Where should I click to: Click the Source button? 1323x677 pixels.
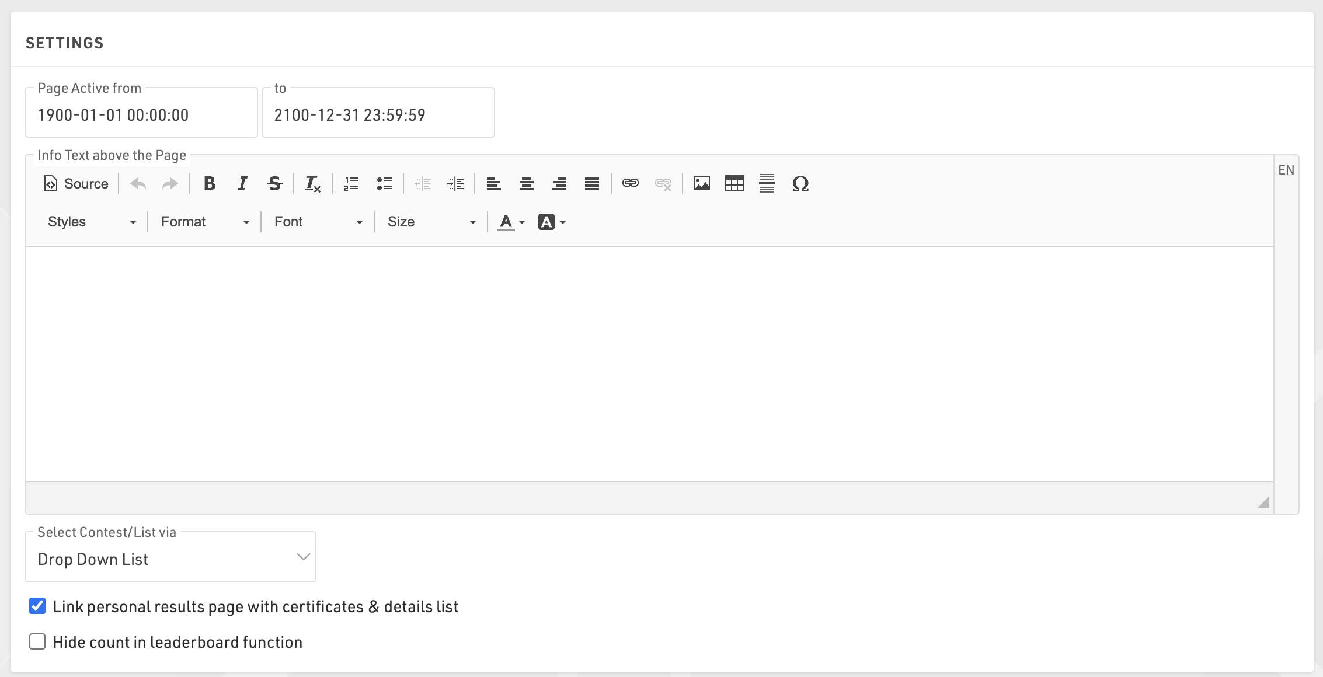pyautogui.click(x=76, y=184)
